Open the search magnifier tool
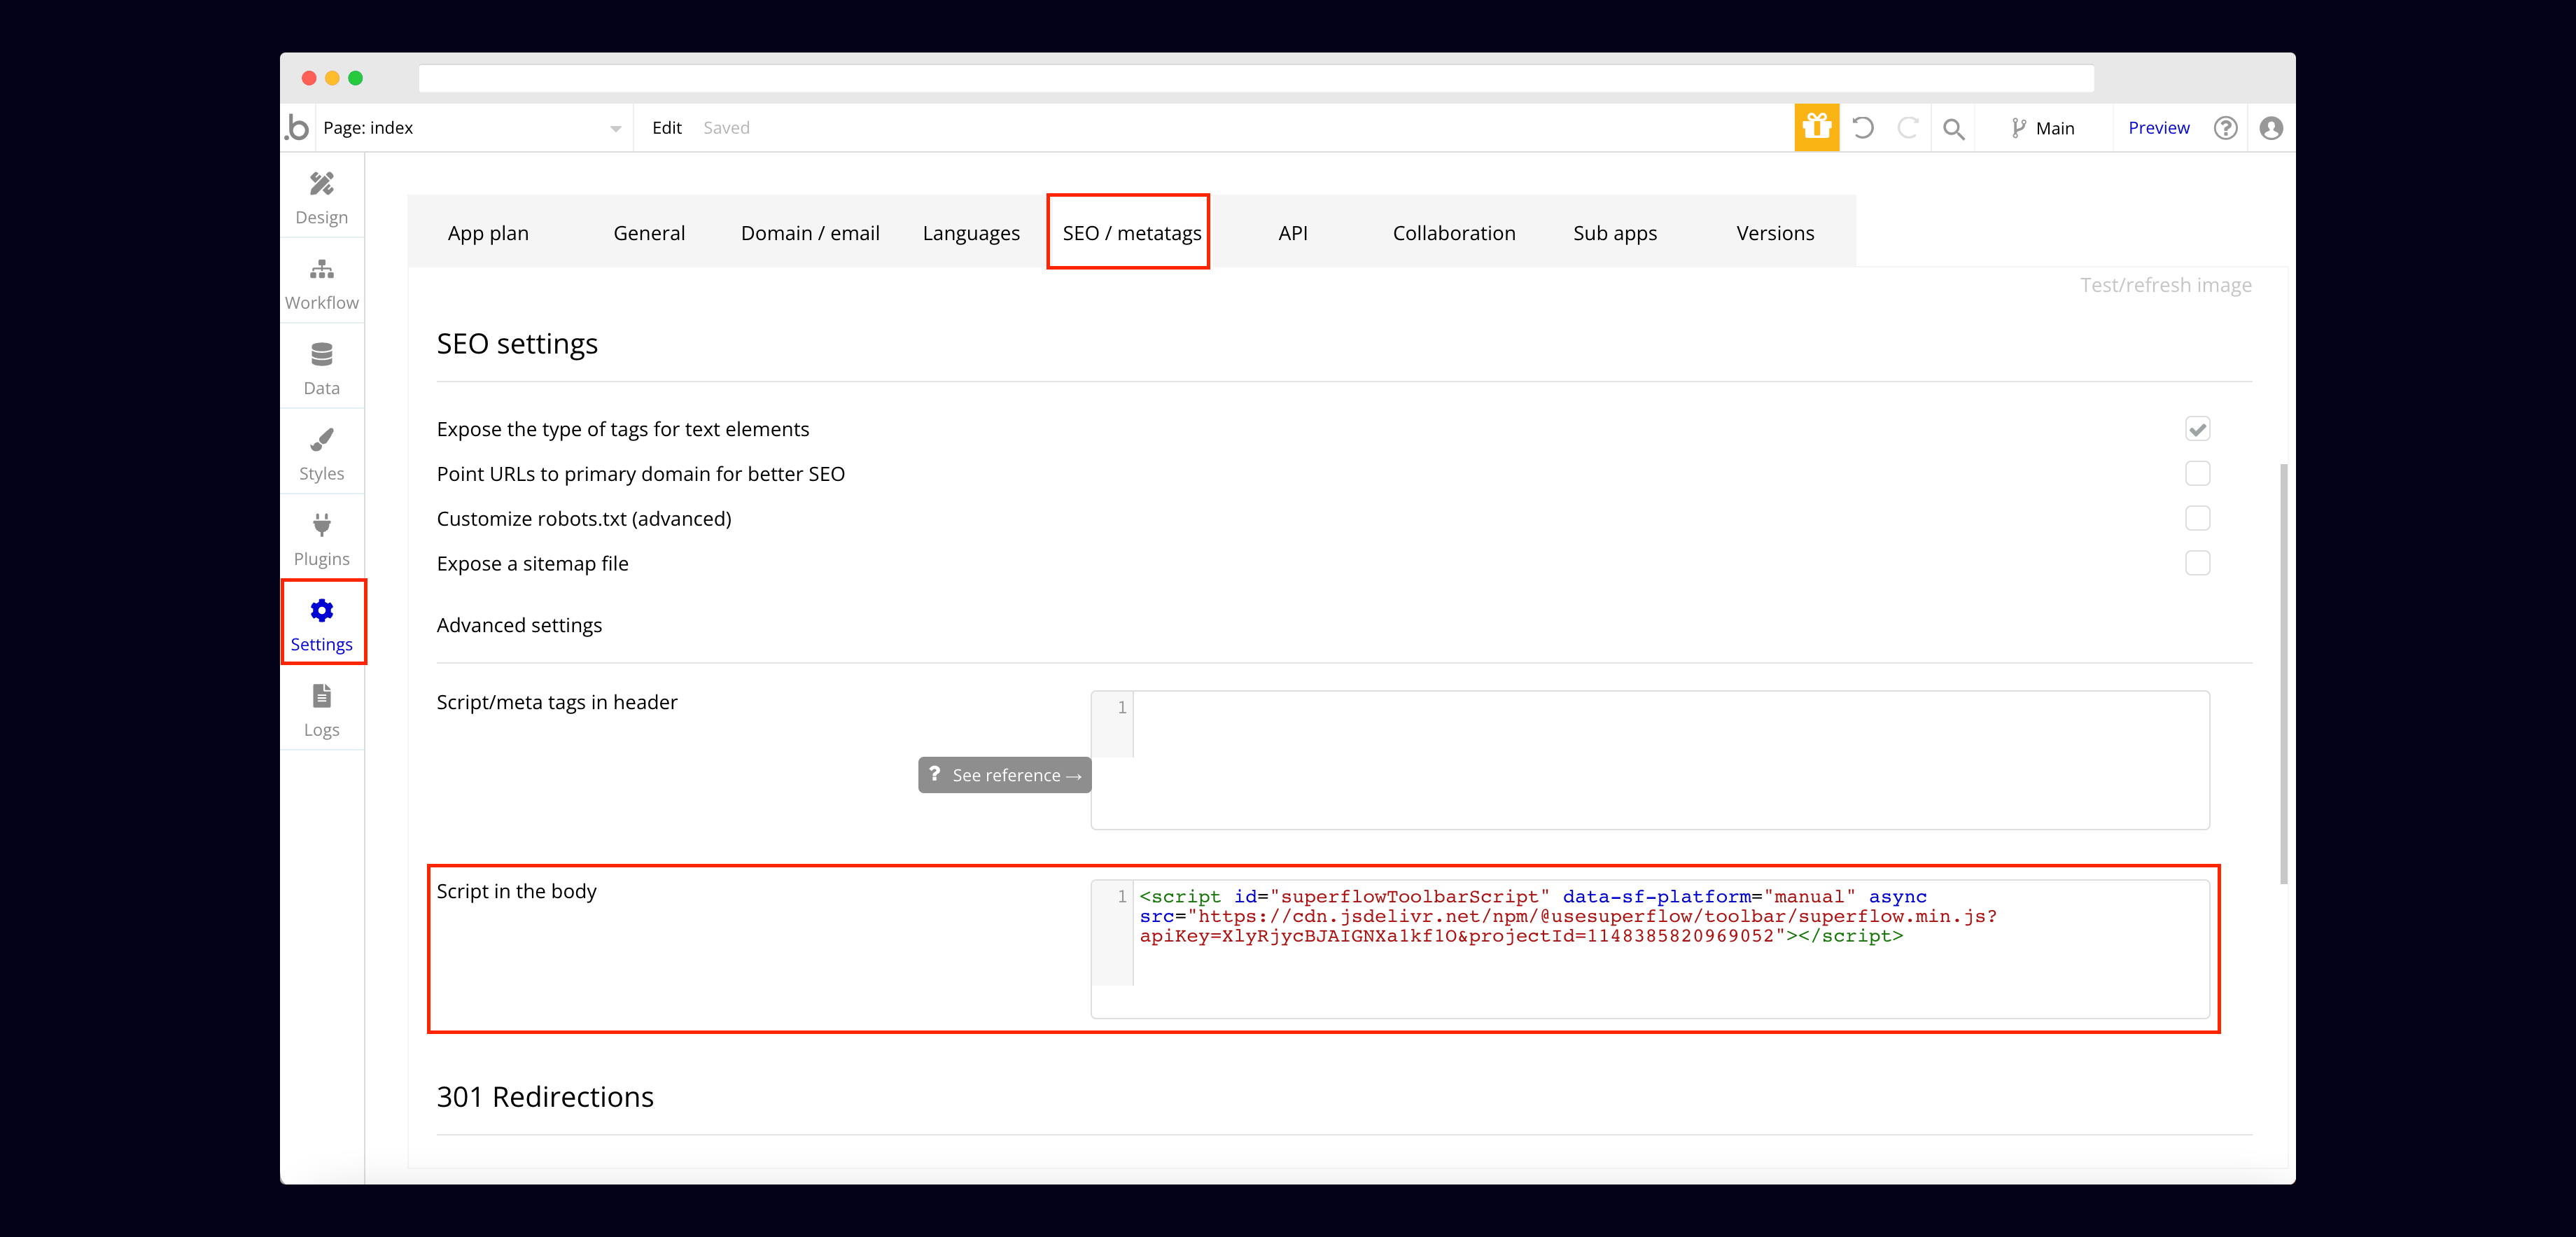The width and height of the screenshot is (2576, 1237). tap(1953, 128)
